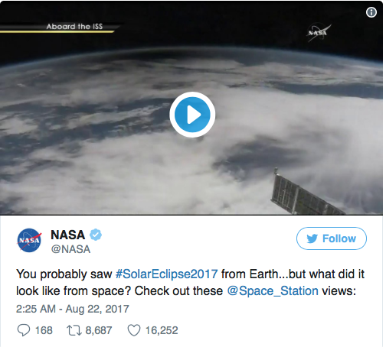386x347 pixels.
Task: Click the NASA display name
Action: click(x=68, y=235)
